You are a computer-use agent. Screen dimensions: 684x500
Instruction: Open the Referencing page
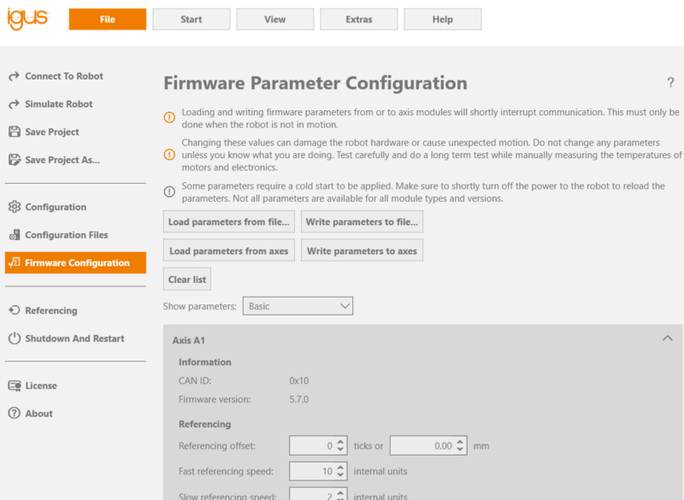[x=75, y=310]
